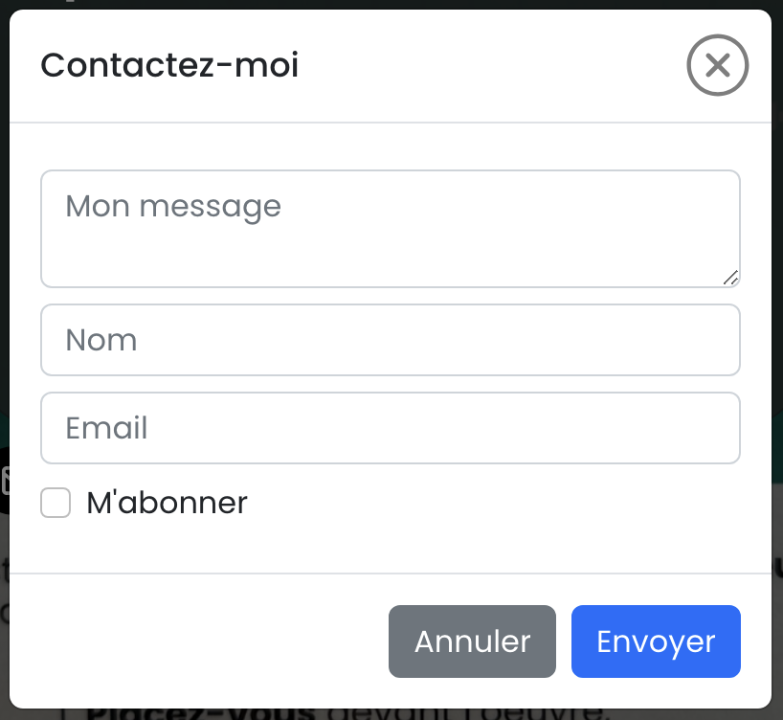Submit the contact form with the blue button

tap(656, 641)
